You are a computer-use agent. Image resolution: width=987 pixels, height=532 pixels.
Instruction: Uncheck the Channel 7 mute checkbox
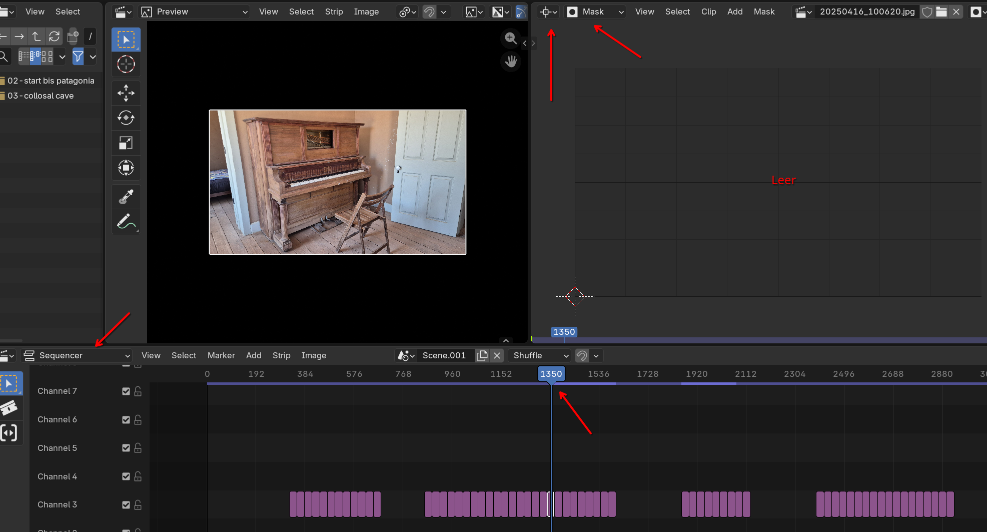click(x=126, y=391)
